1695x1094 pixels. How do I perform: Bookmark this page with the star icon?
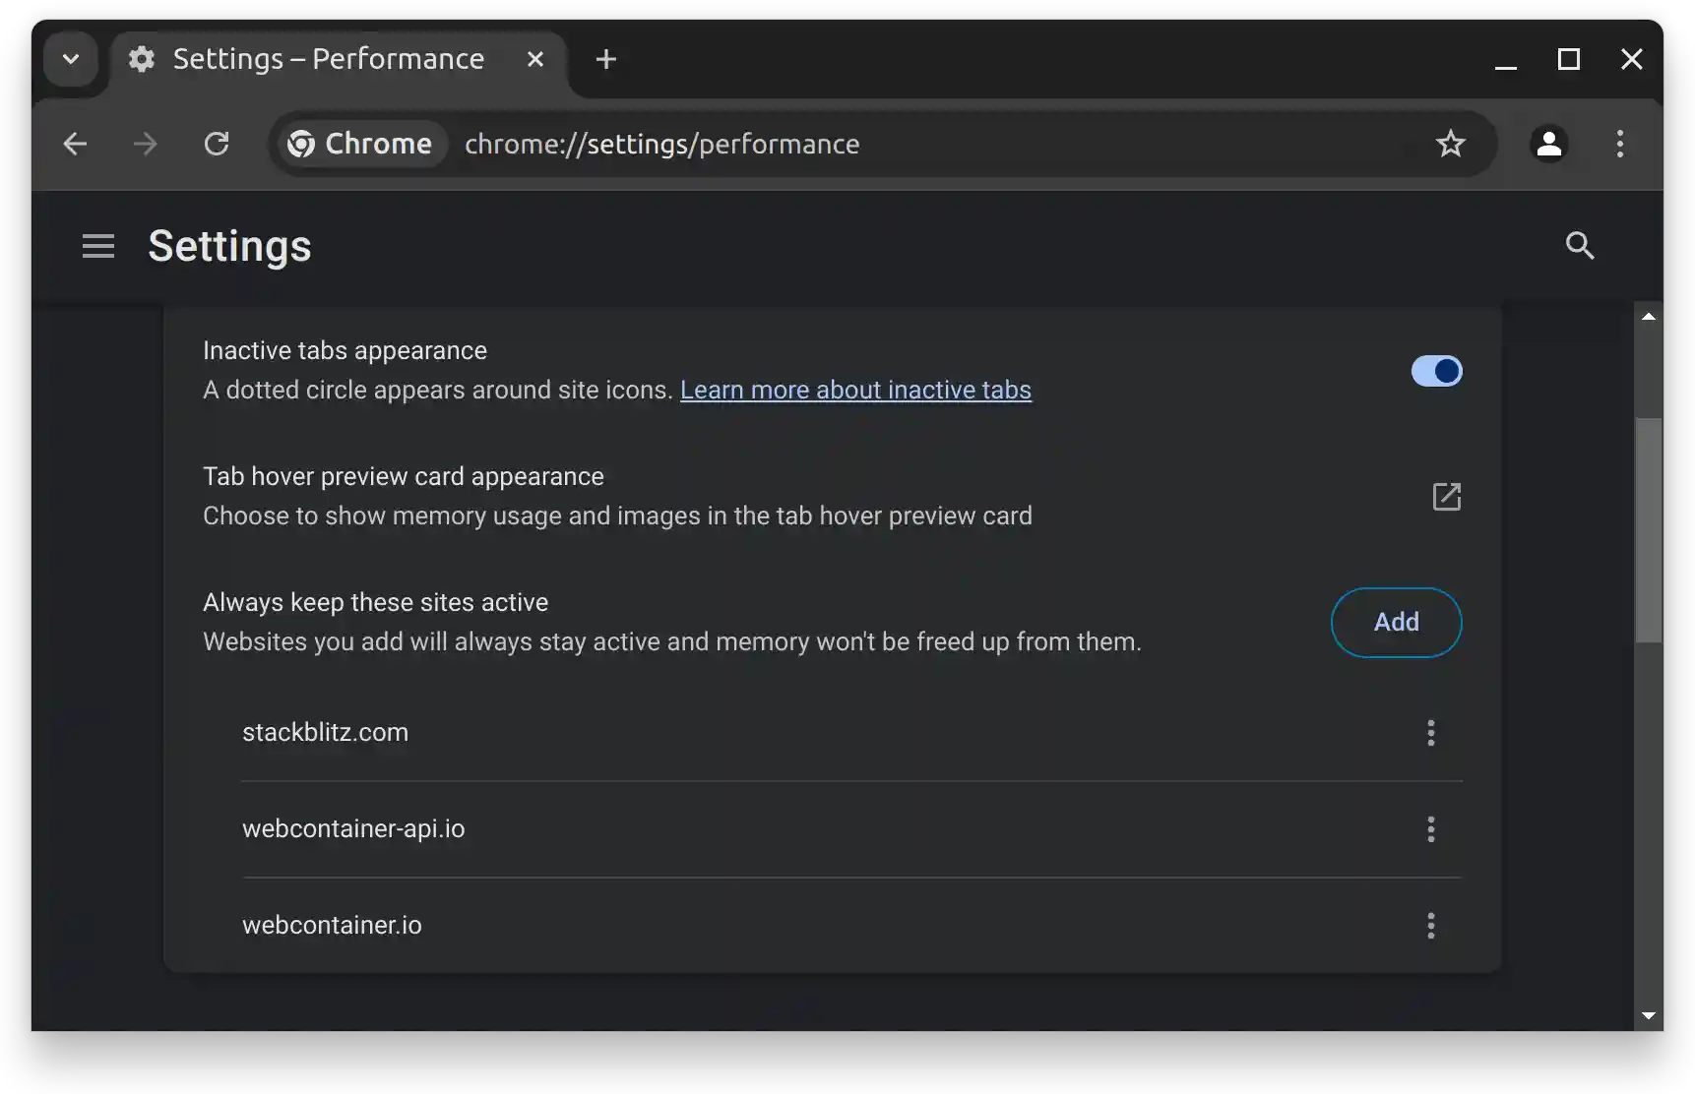tap(1451, 144)
